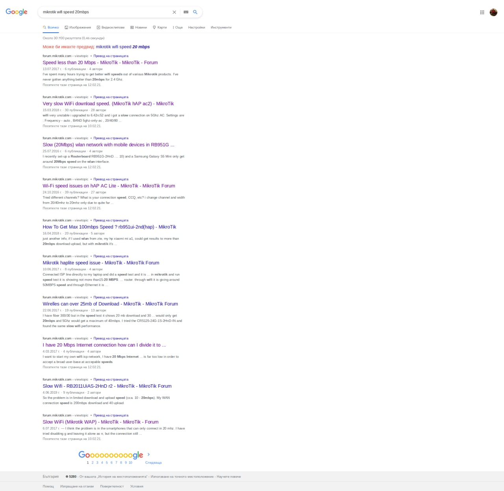The image size is (504, 491).
Task: Open Поверителност footer link
Action: [x=112, y=486]
